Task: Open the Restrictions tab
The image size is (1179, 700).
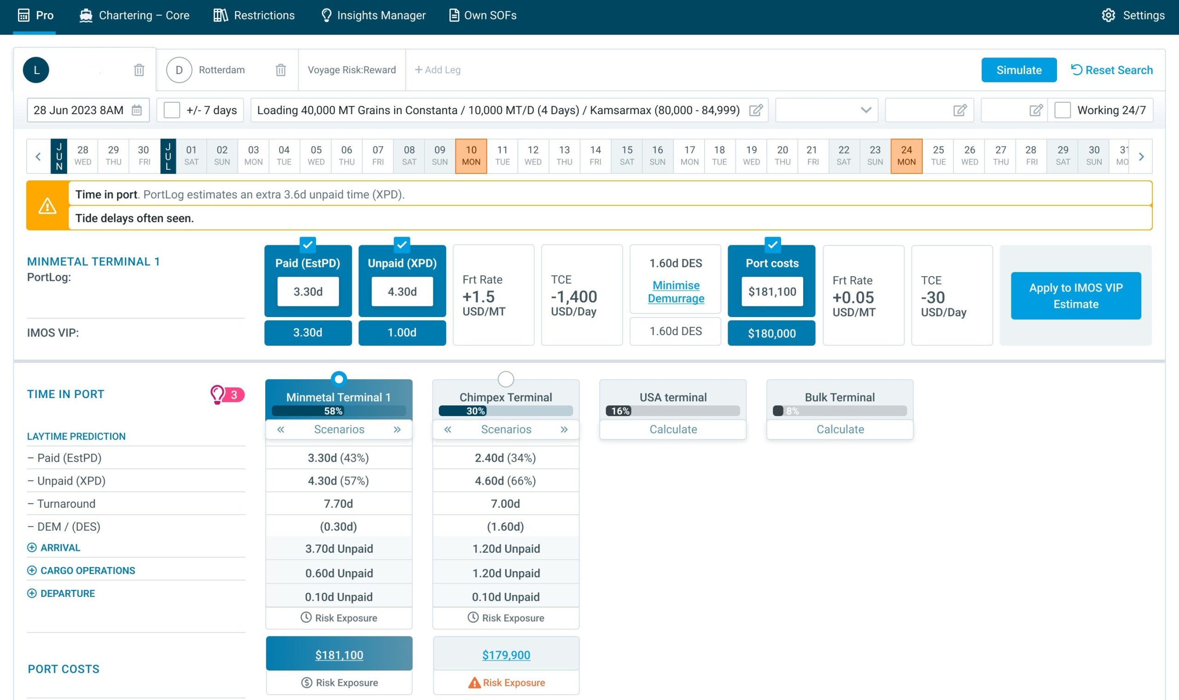Action: point(254,16)
